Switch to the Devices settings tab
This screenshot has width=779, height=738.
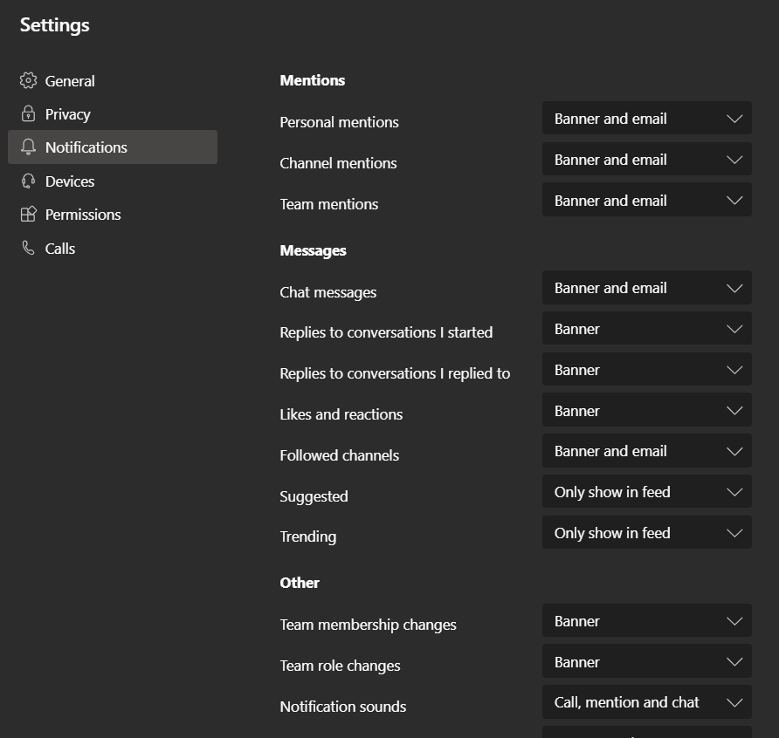pos(69,181)
